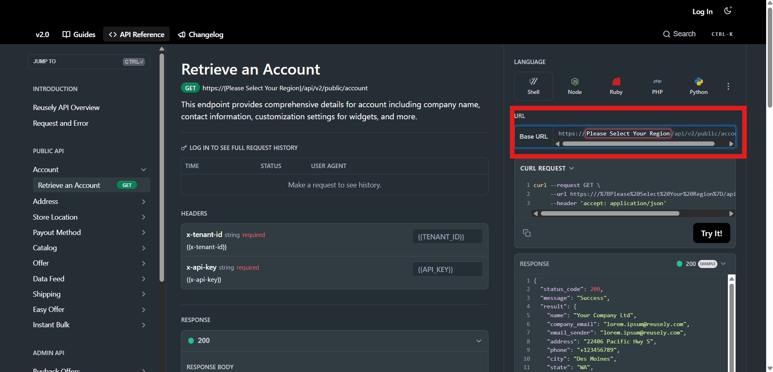773x372 pixels.
Task: Click the GET badge next to endpoint URL
Action: click(190, 88)
